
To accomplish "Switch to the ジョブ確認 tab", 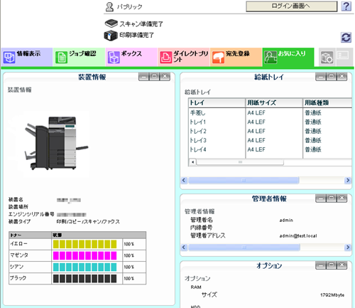I will pos(79,57).
